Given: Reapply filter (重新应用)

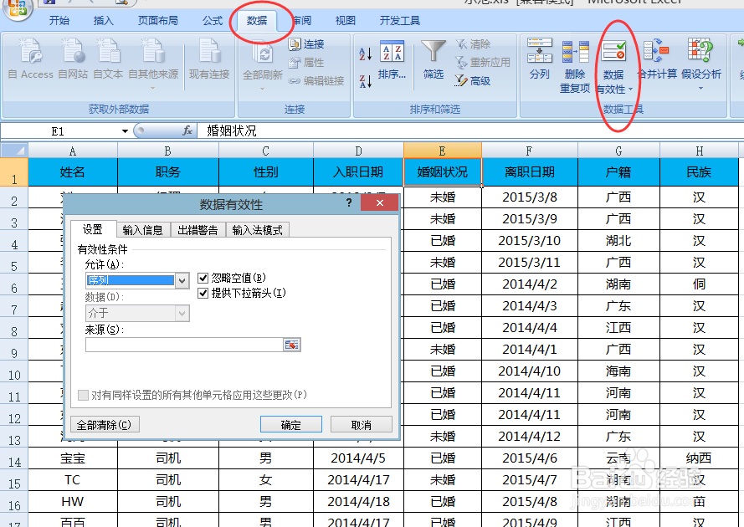Looking at the screenshot, I should [483, 63].
